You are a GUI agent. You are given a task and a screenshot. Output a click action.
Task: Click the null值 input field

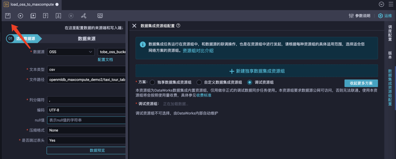(86, 120)
